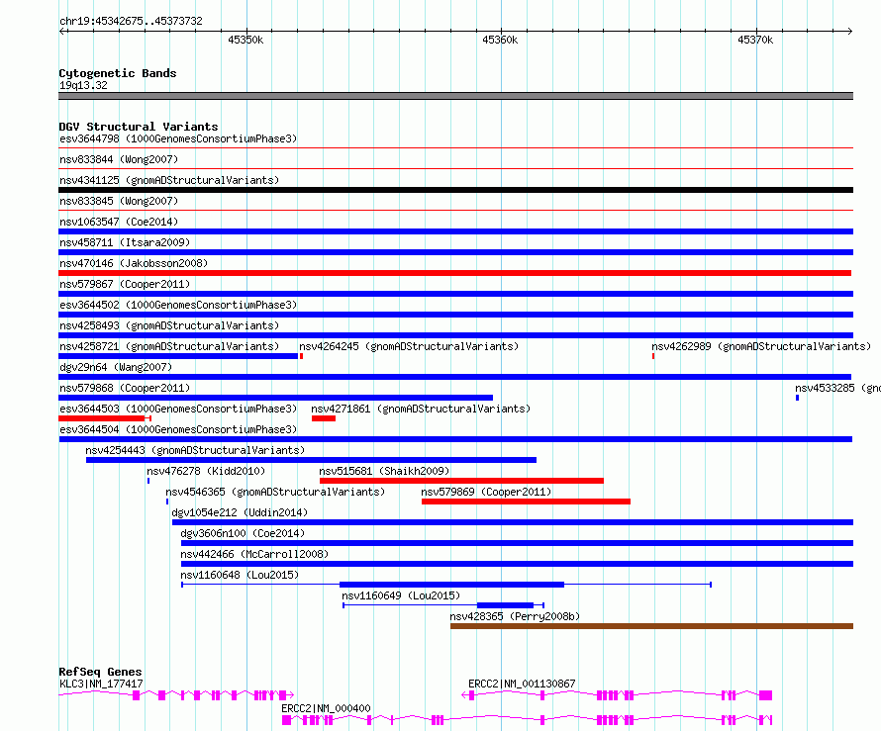
Task: Click the 45370k ruler tick label
Action: (755, 40)
